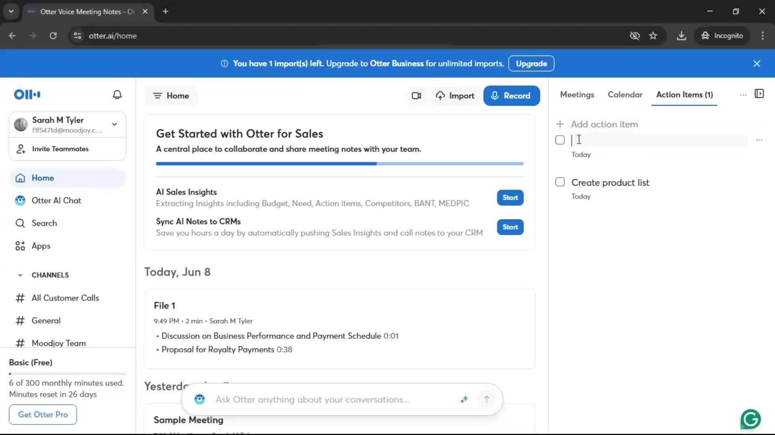The height and width of the screenshot is (435, 775).
Task: Click the Get Started progress bar
Action: [x=339, y=164]
